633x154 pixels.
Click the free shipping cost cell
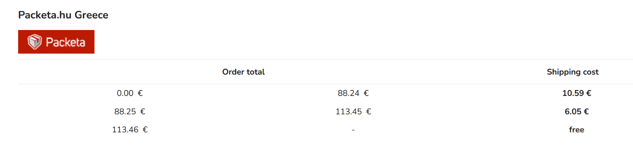click(x=577, y=130)
